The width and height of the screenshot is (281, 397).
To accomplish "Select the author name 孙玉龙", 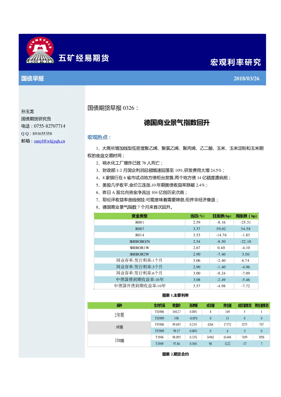I will pos(27,111).
